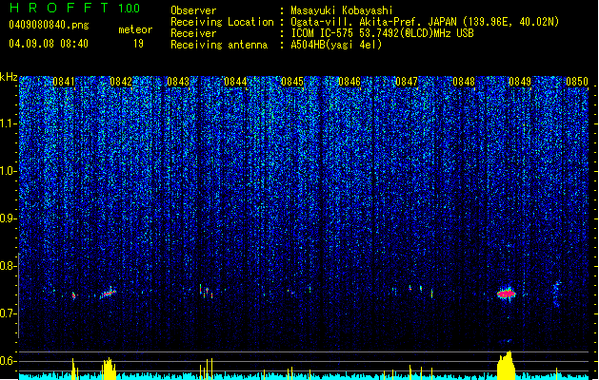Image resolution: width=599 pixels, height=380 pixels.
Task: Click the 0841 time marker
Action: click(x=64, y=82)
